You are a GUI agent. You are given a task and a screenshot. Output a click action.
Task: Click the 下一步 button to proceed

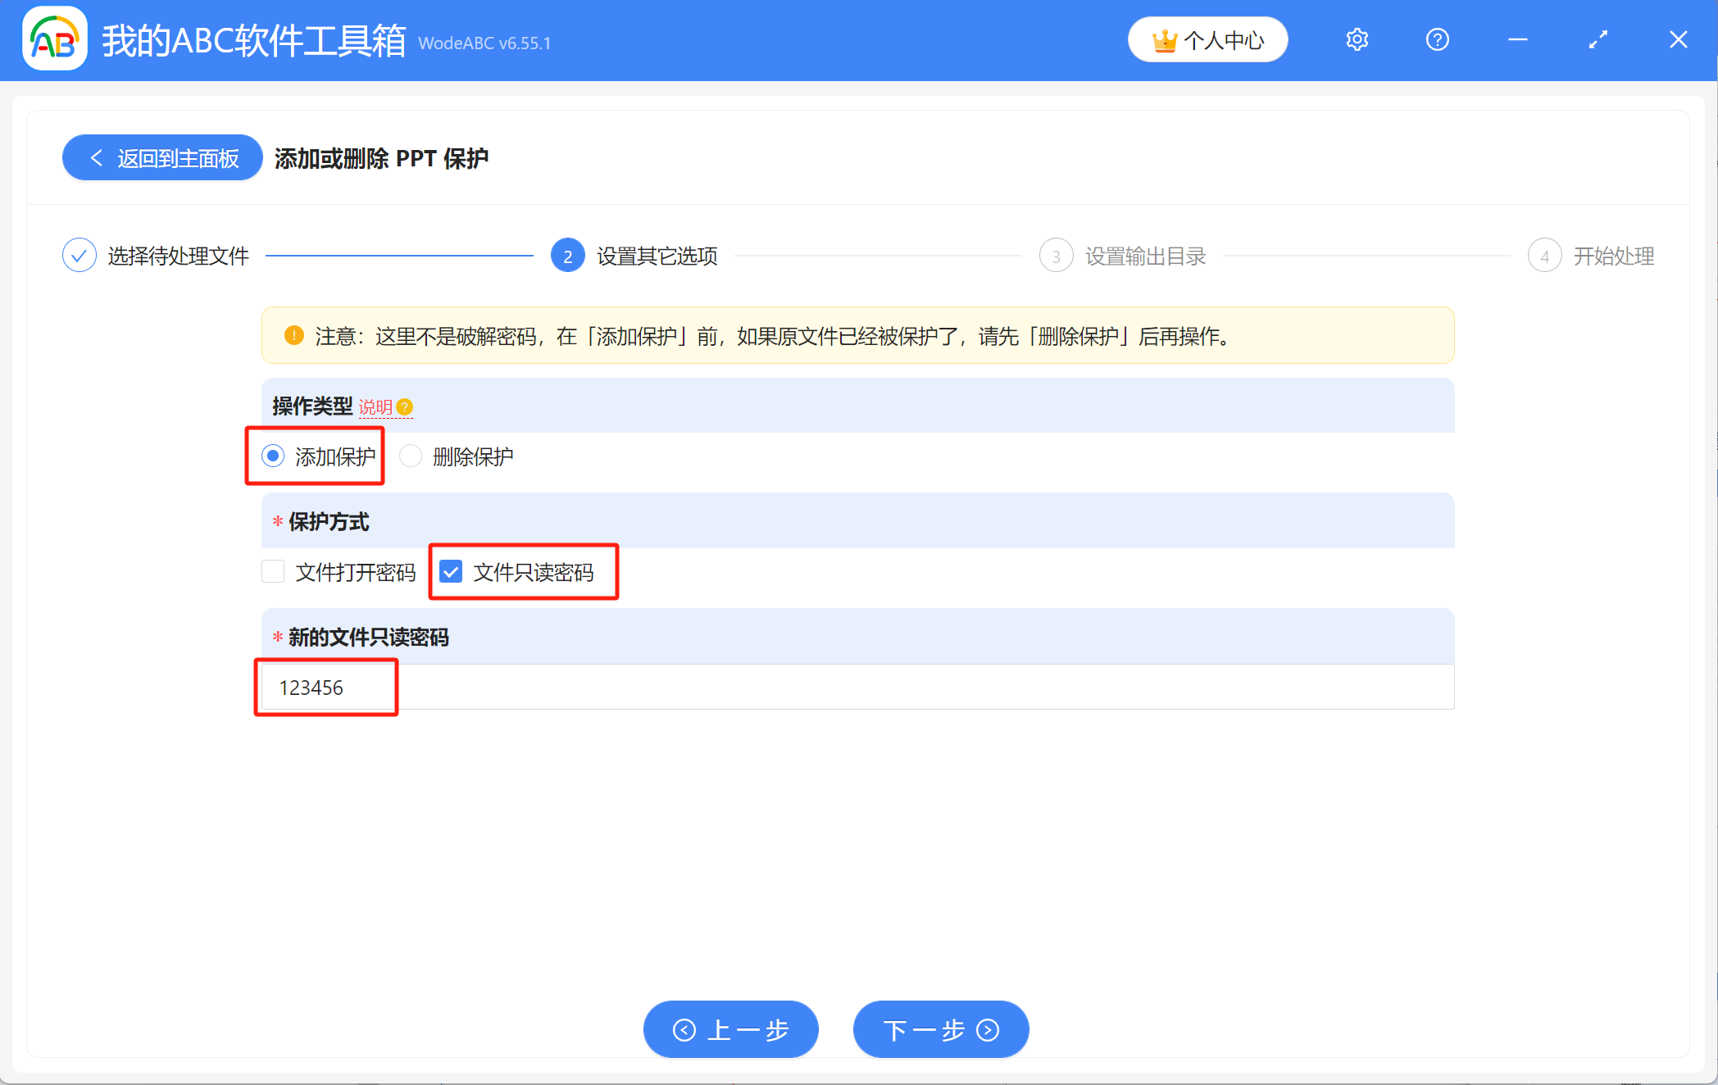click(x=940, y=1029)
